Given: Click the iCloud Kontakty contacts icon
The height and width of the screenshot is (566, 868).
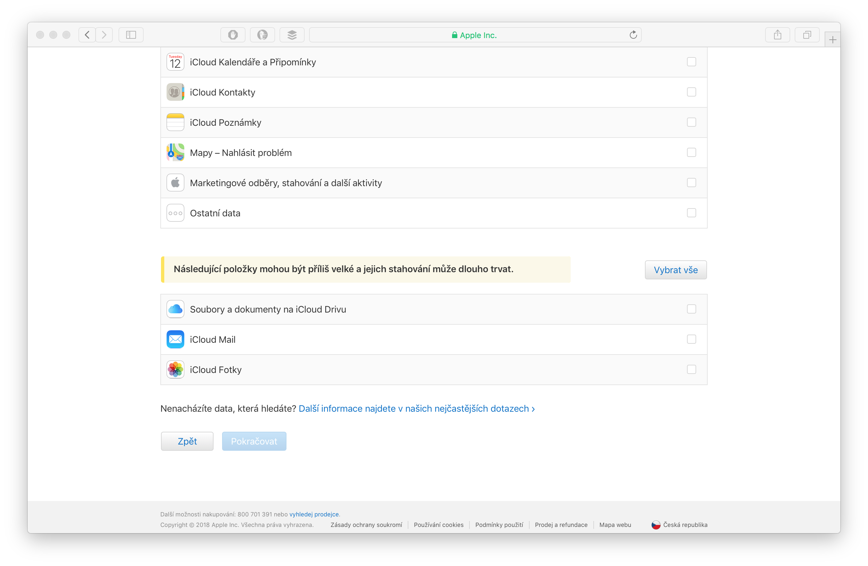Looking at the screenshot, I should coord(175,92).
